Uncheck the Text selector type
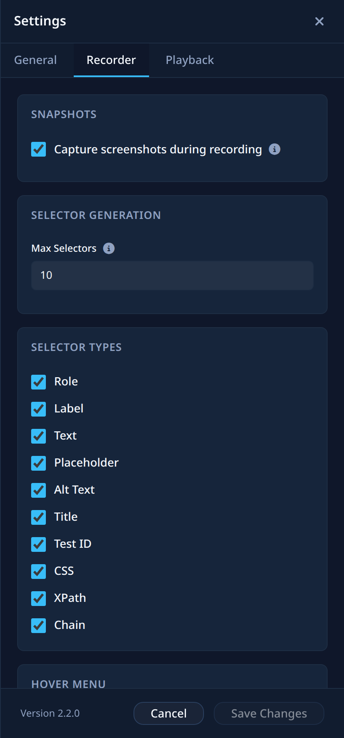 tap(38, 436)
